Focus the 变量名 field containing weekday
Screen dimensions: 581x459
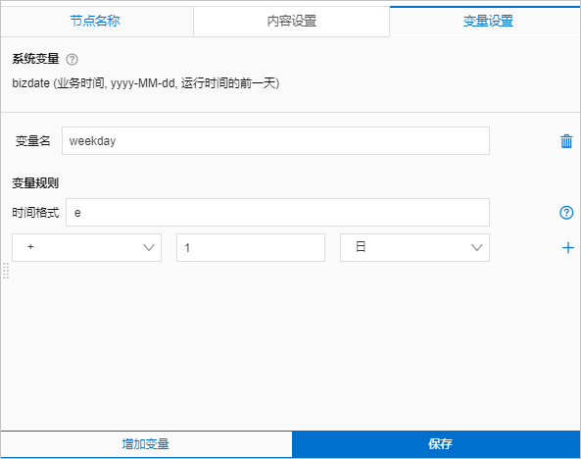[x=275, y=140]
